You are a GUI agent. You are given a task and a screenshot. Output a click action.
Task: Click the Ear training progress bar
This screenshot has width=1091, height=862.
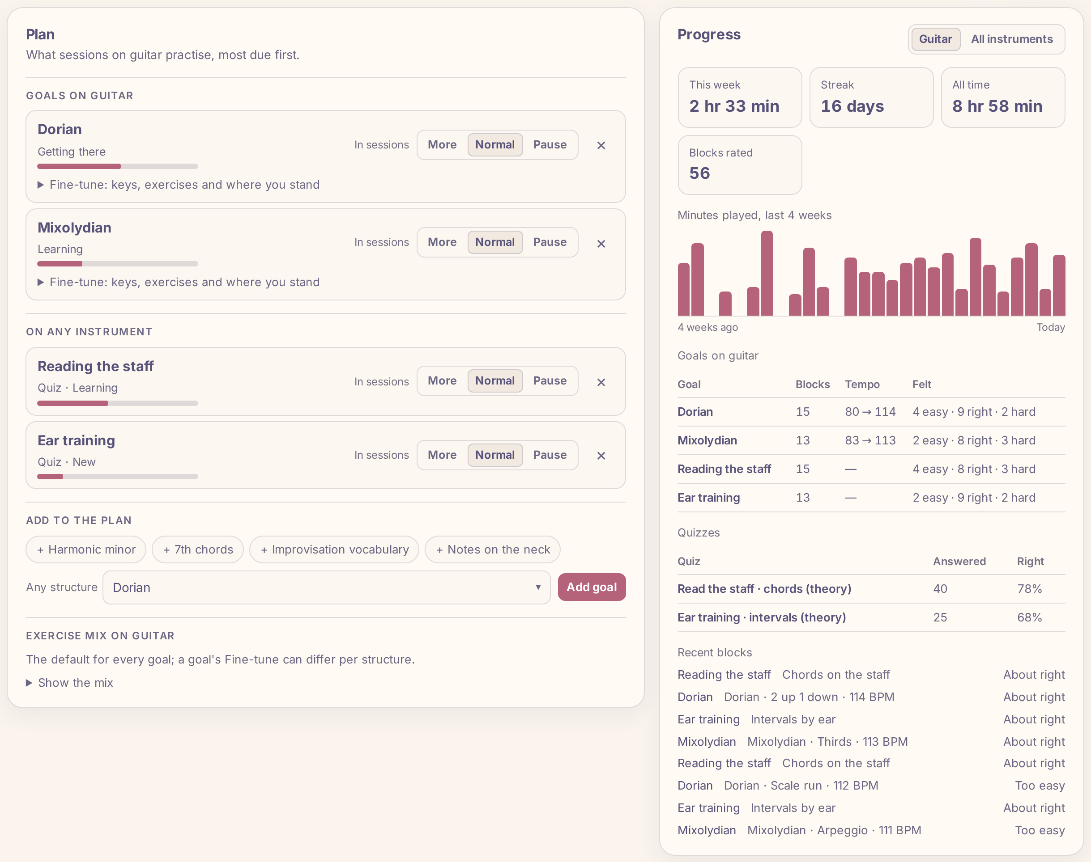(x=118, y=477)
